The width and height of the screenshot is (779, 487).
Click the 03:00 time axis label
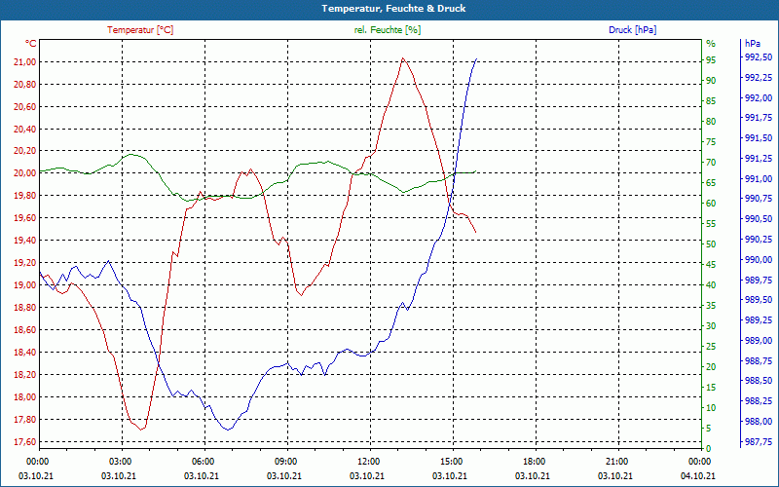coord(119,462)
